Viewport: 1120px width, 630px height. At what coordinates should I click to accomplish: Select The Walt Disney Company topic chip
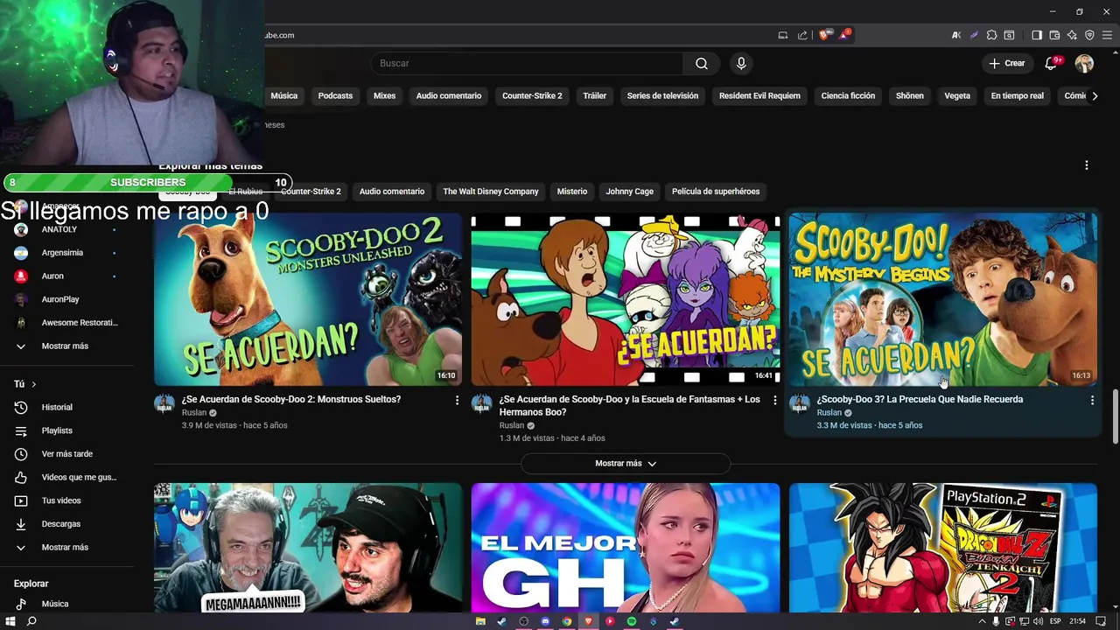tap(491, 191)
